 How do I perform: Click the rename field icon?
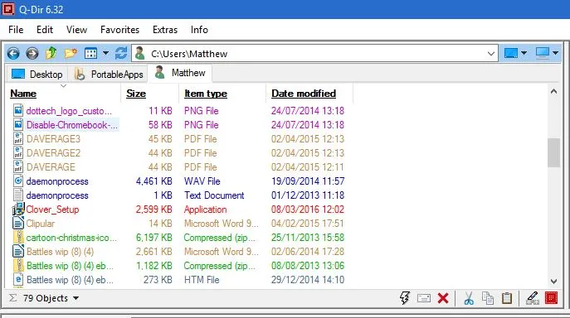point(424,298)
